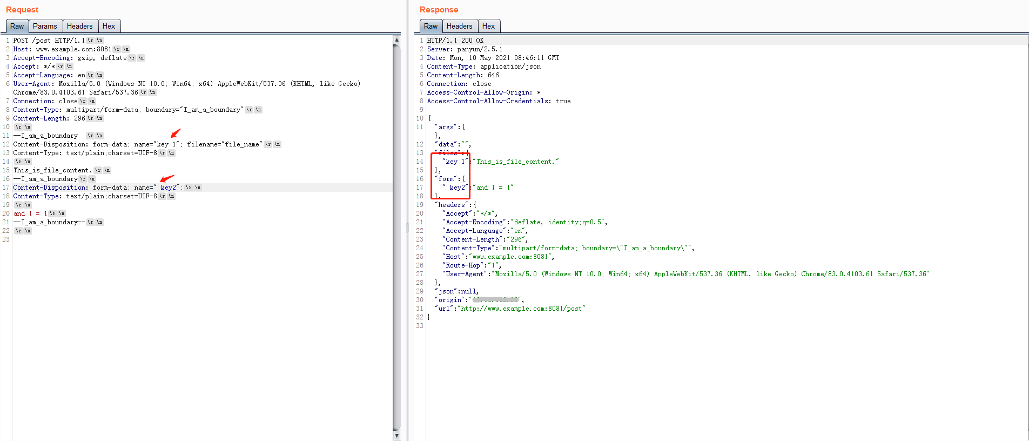Show the Request Hex tab
The height and width of the screenshot is (441, 1029).
tap(109, 26)
